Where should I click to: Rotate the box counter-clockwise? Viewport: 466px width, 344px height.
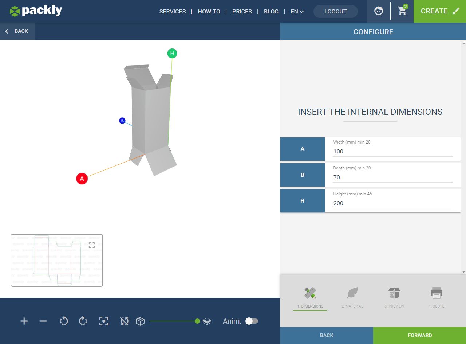click(64, 321)
